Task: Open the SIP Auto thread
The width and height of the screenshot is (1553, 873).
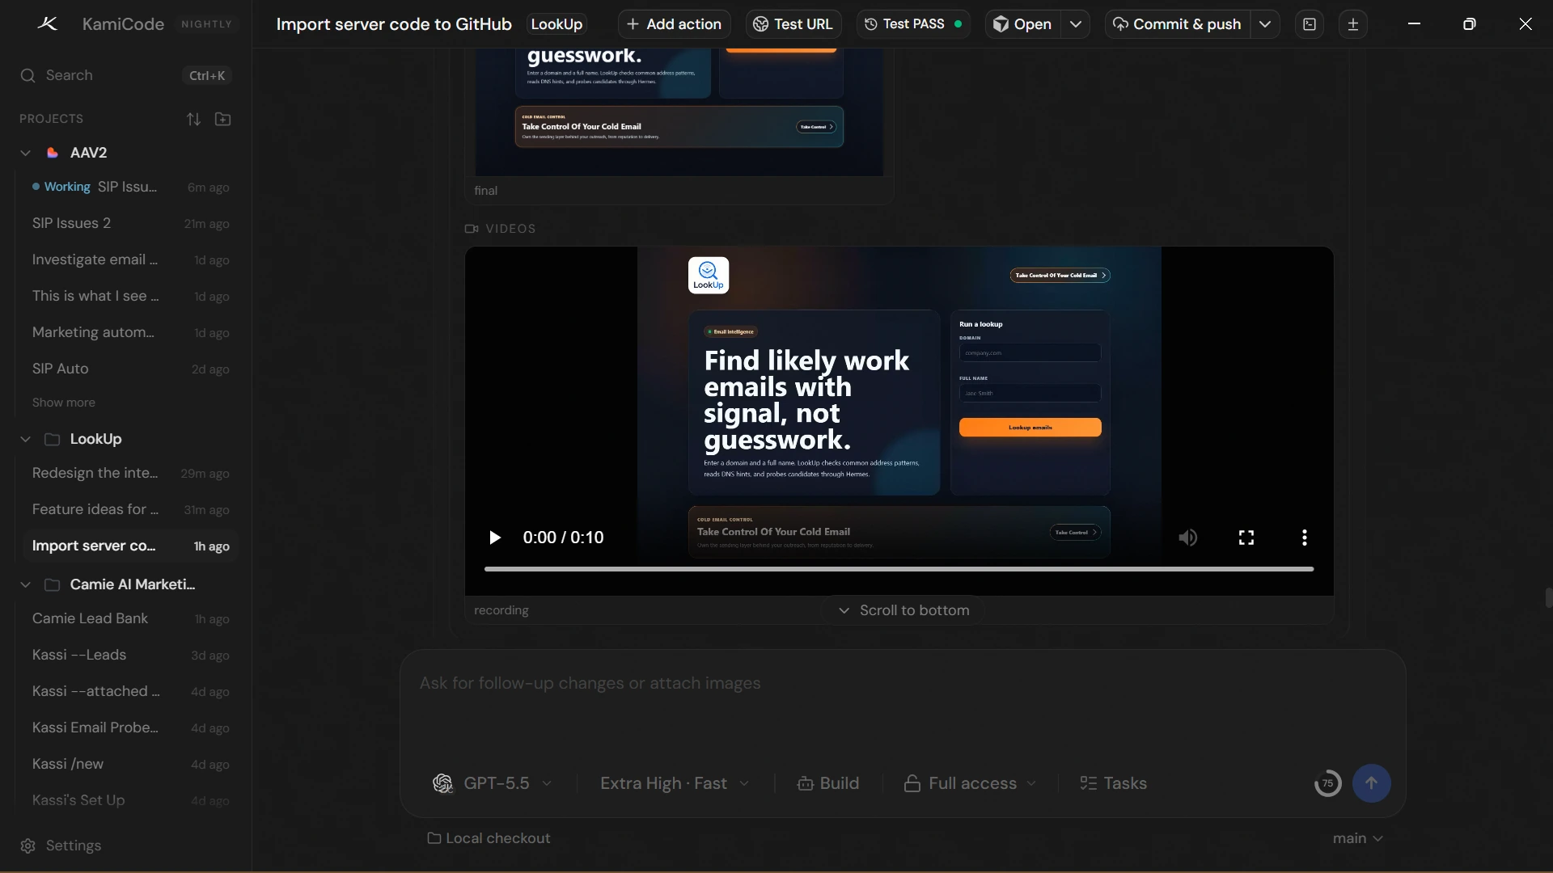Action: point(129,369)
